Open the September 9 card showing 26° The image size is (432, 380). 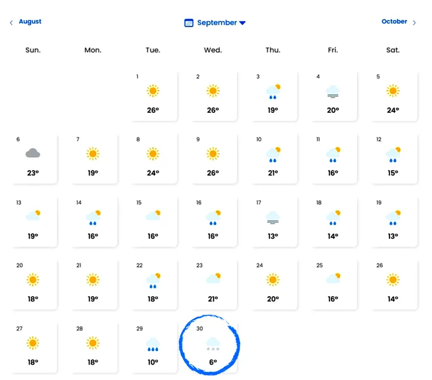(x=215, y=159)
